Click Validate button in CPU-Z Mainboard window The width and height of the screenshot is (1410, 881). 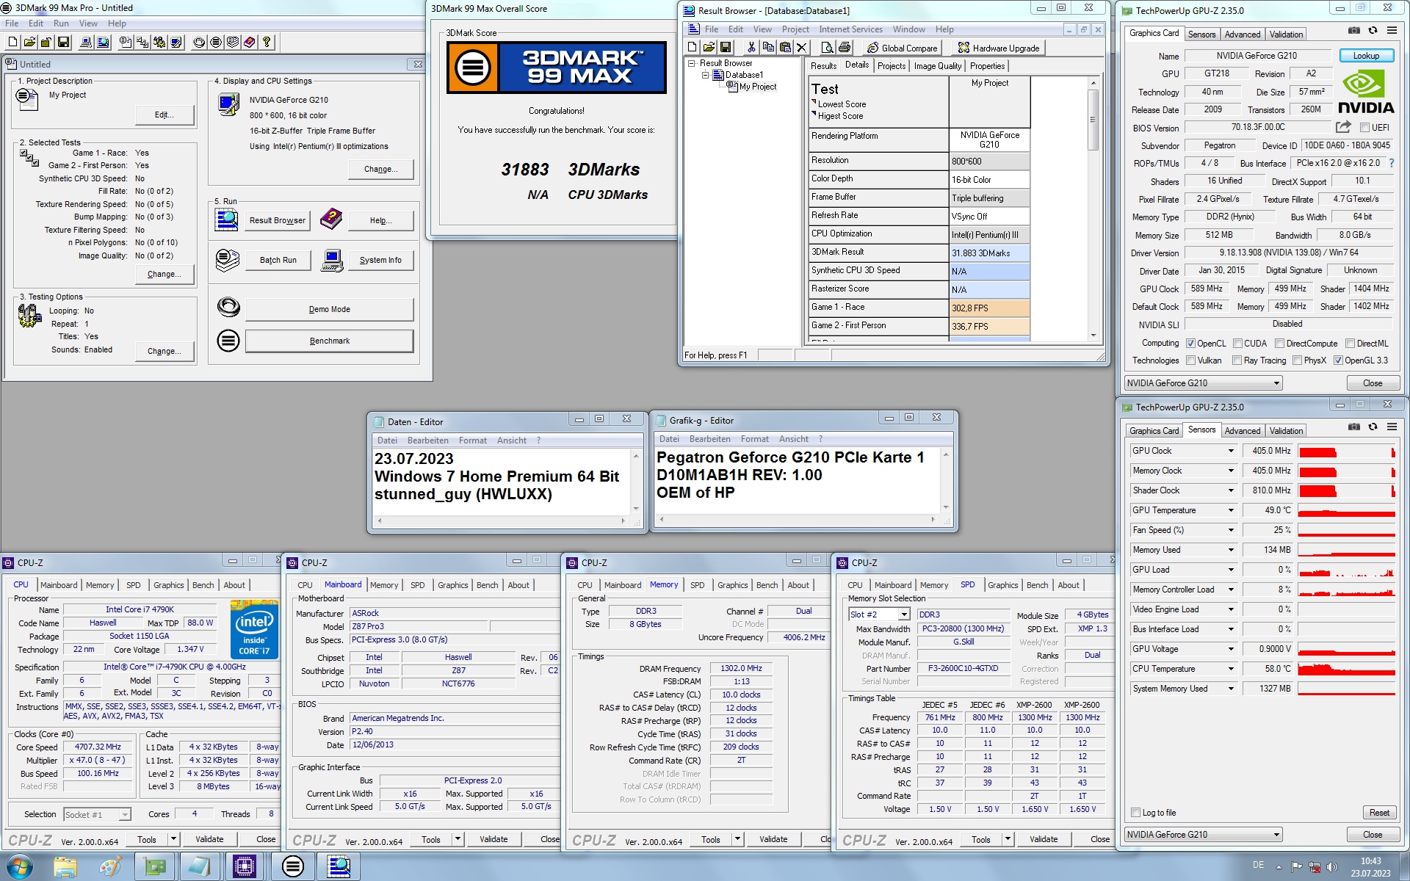[x=493, y=839]
